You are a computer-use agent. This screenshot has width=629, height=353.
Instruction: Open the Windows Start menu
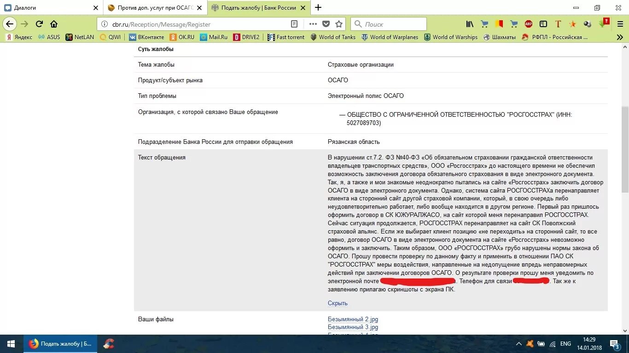tap(11, 344)
